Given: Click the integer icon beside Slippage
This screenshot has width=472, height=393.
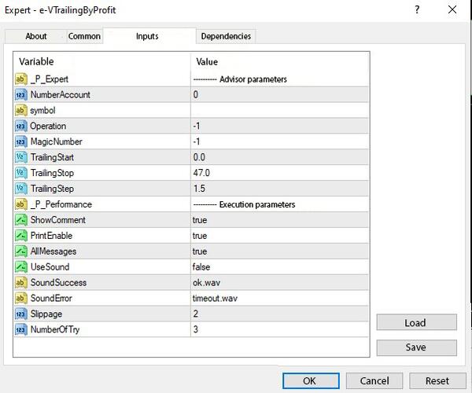Looking at the screenshot, I should tap(20, 314).
